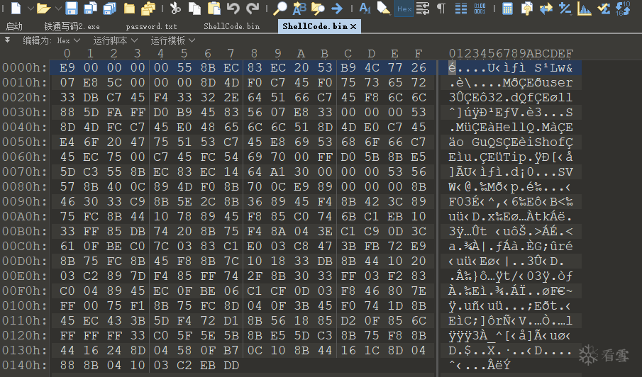Image resolution: width=642 pixels, height=377 pixels.
Task: Expand the open file dropdown arrow
Action: [57, 9]
